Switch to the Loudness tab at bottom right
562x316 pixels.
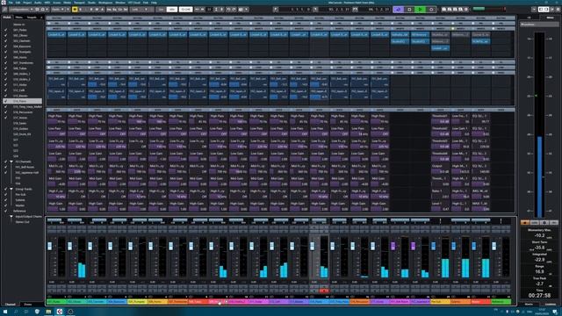[x=551, y=305]
